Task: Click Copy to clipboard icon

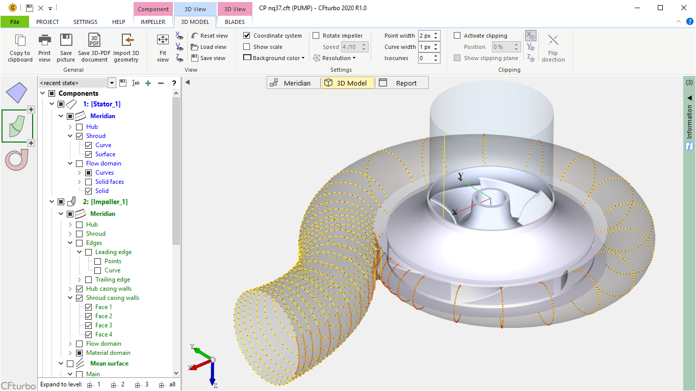Action: (20, 41)
